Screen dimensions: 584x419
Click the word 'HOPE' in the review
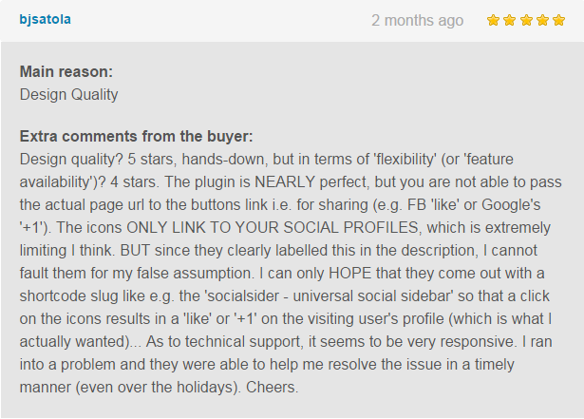[x=349, y=274]
